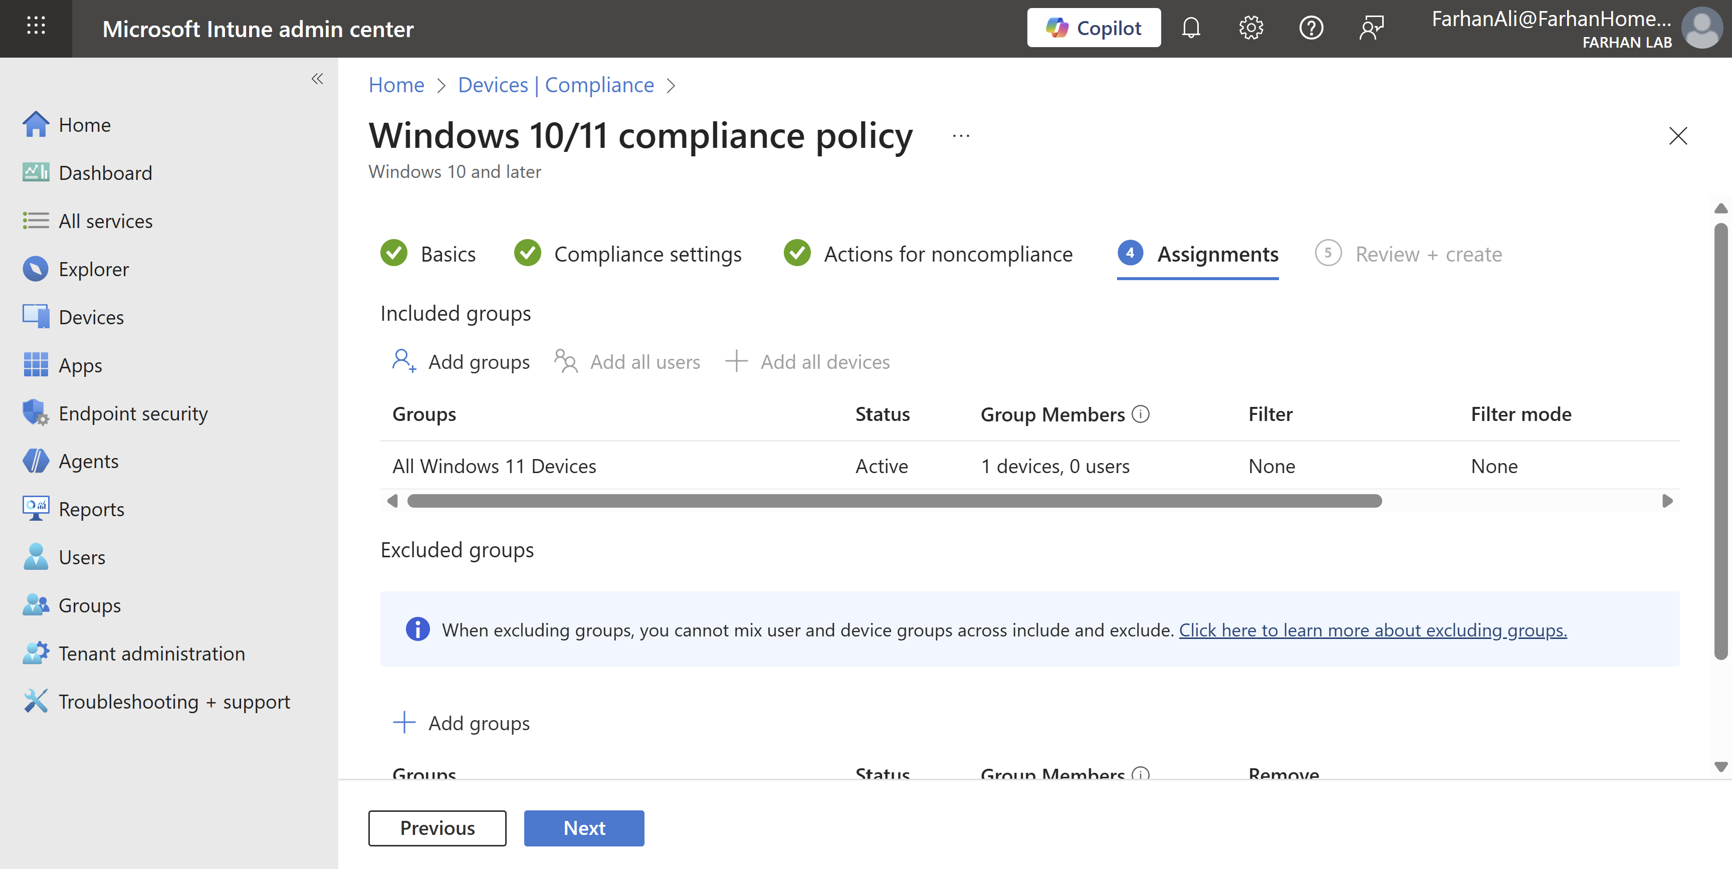This screenshot has width=1732, height=869.
Task: Open the feedback icon in header
Action: [1371, 28]
